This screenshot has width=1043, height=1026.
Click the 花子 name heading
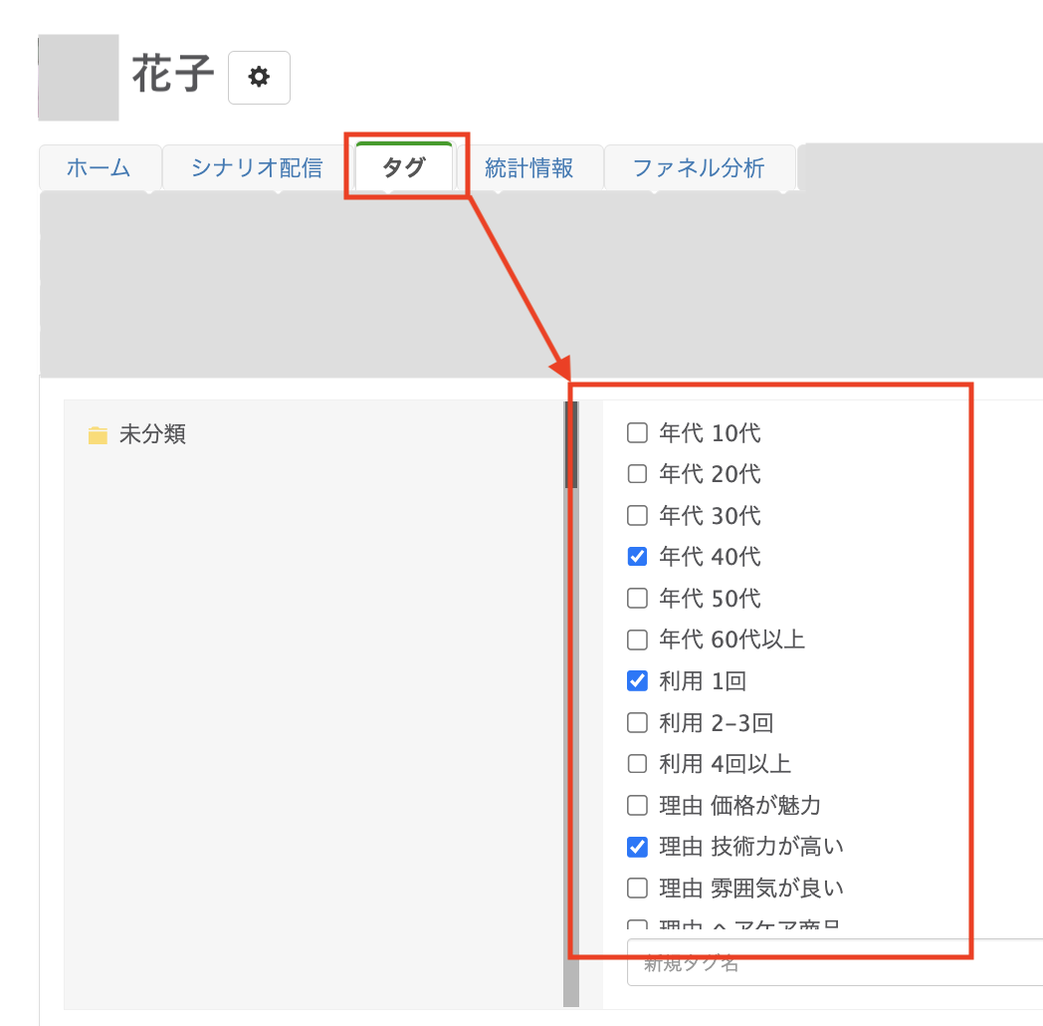(173, 75)
